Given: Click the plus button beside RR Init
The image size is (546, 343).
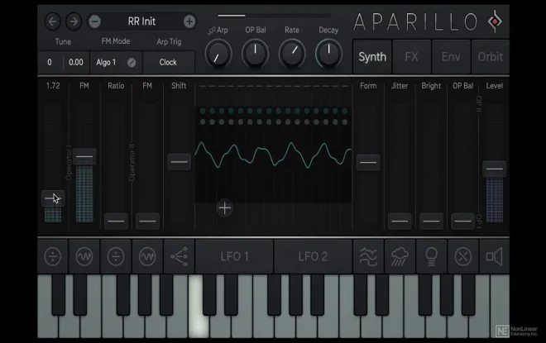Looking at the screenshot, I should click(x=189, y=21).
